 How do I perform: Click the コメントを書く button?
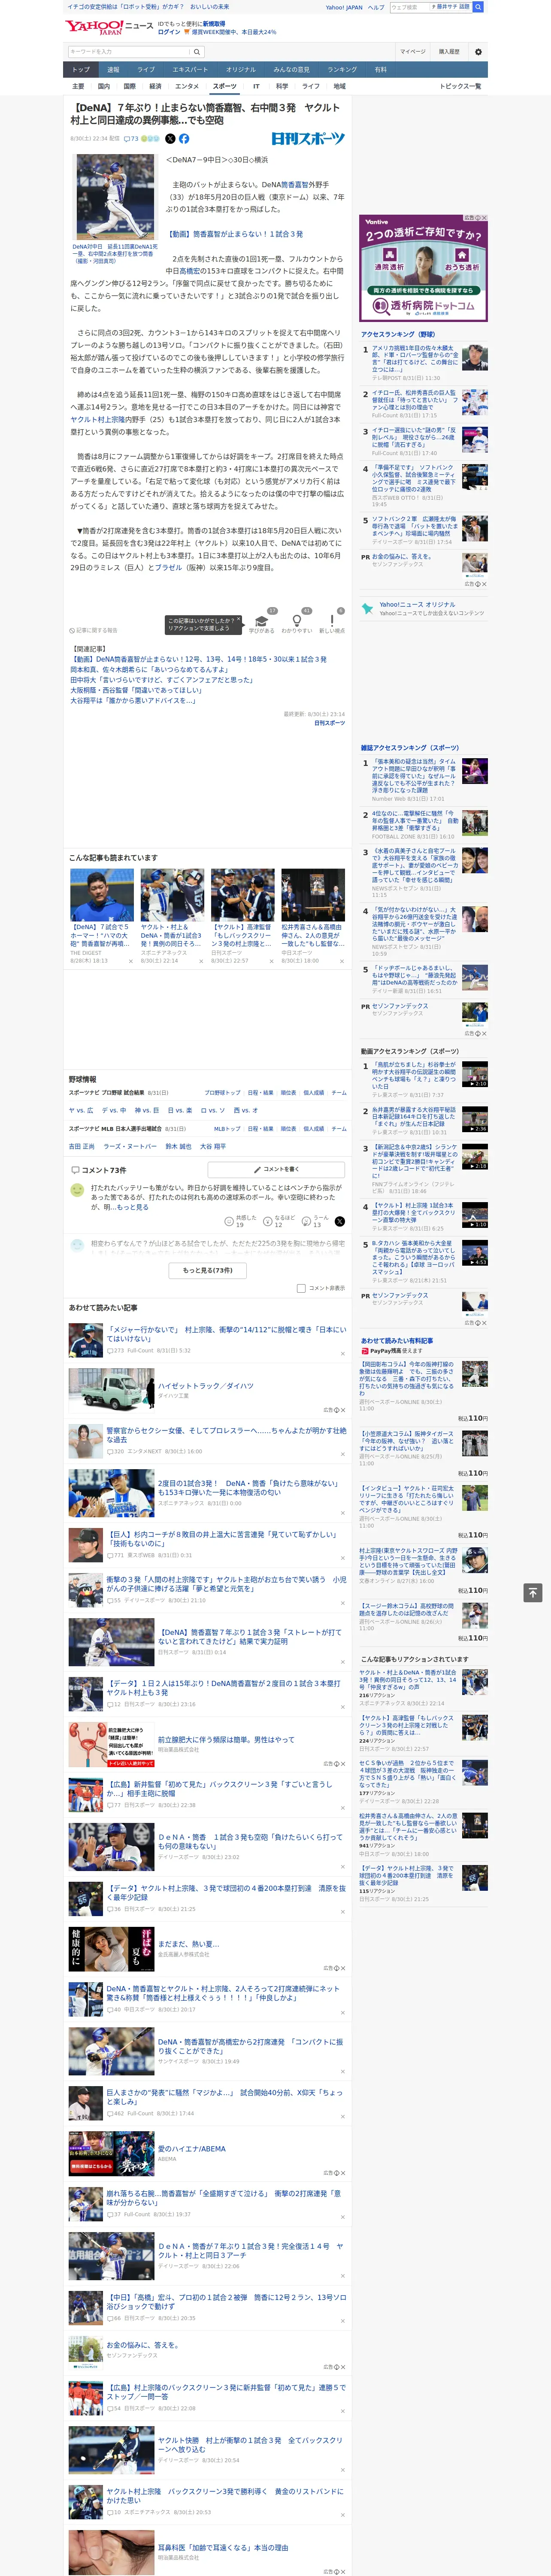point(277,1169)
